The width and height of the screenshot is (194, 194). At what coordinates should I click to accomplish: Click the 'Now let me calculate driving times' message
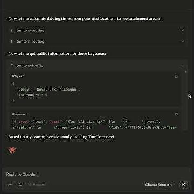[x=84, y=19]
